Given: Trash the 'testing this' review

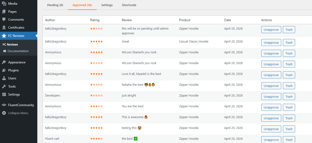Looking at the screenshot, I should 289,129.
